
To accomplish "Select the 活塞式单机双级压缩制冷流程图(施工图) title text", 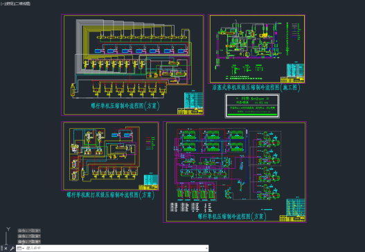I will point(256,88).
